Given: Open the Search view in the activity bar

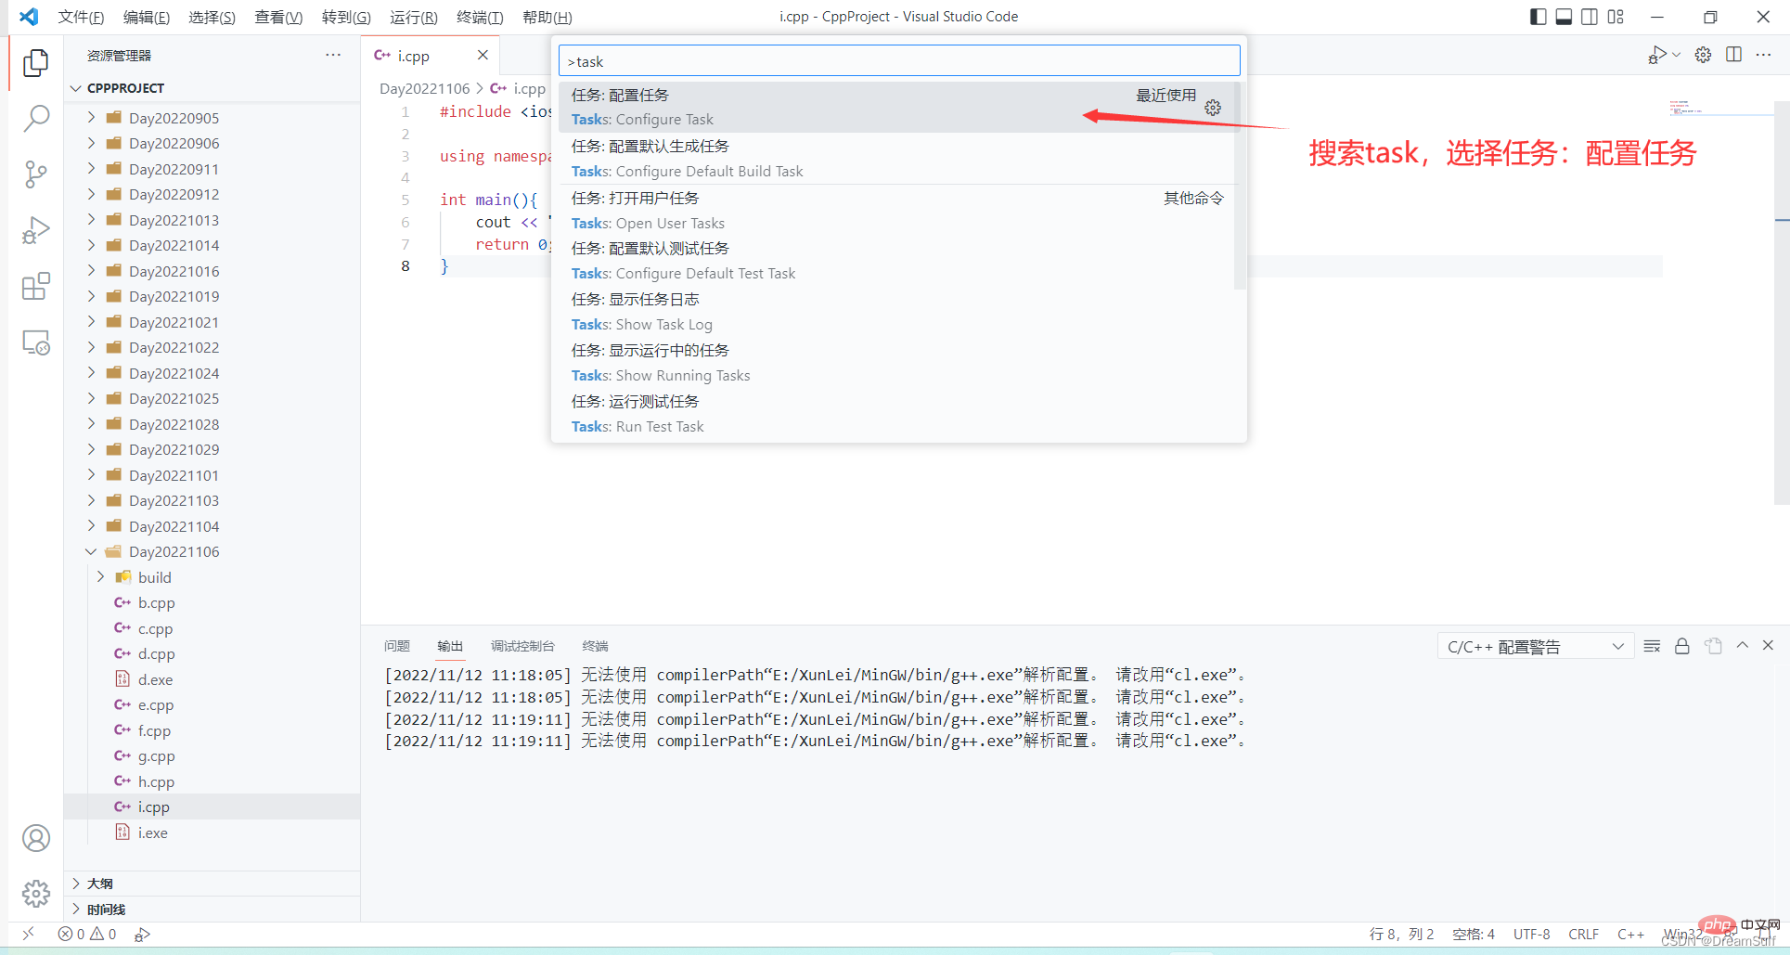Looking at the screenshot, I should tap(36, 119).
